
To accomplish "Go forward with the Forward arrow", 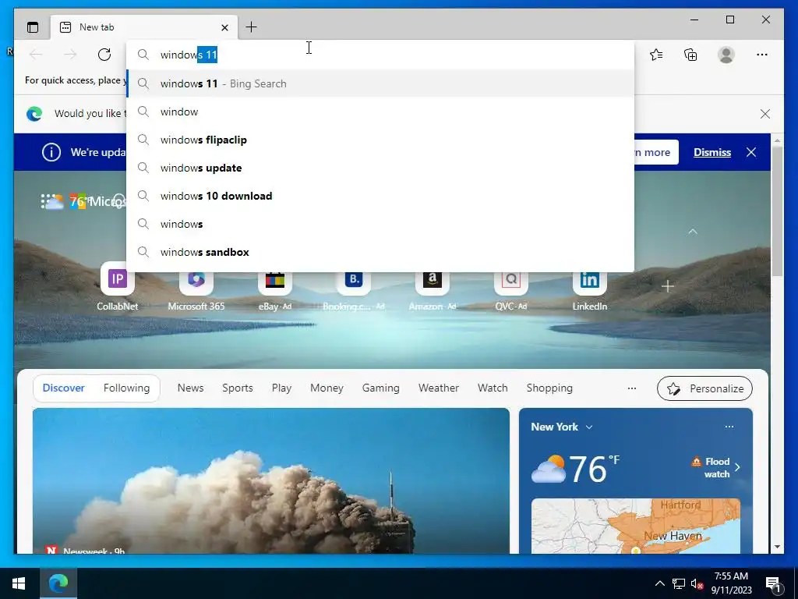I will pyautogui.click(x=70, y=55).
